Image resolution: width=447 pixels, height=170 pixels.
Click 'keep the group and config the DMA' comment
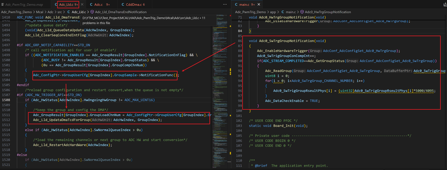[70, 110]
